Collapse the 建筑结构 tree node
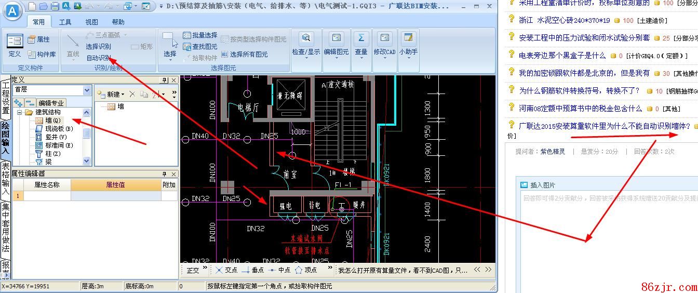 tap(20, 112)
